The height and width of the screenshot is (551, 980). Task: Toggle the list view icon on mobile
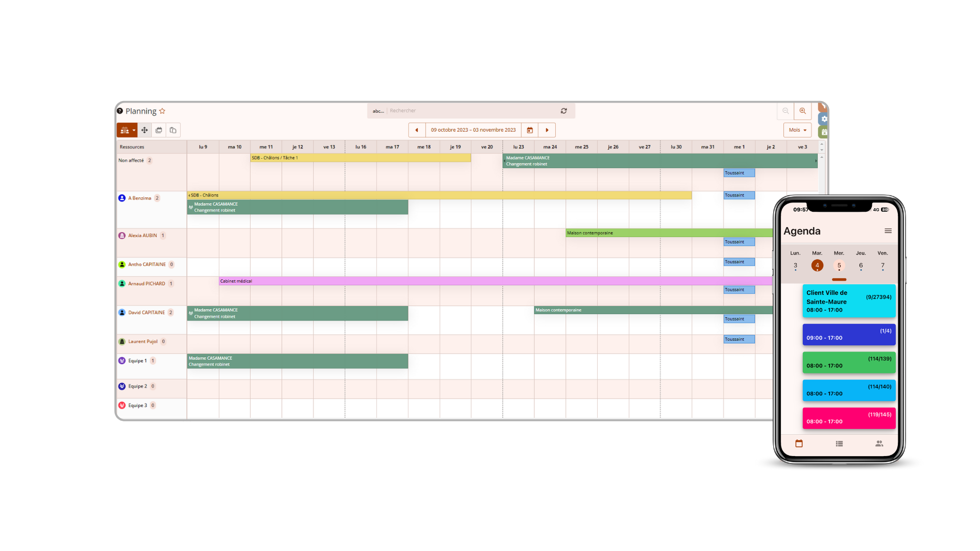click(x=839, y=443)
